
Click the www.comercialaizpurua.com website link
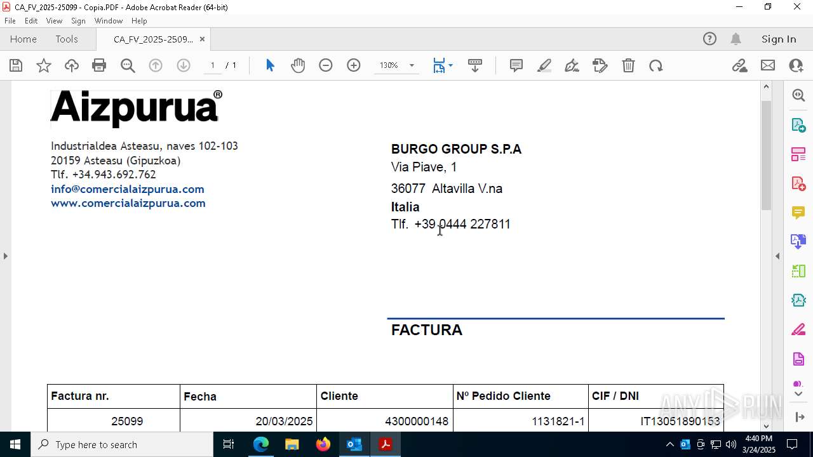coord(128,203)
